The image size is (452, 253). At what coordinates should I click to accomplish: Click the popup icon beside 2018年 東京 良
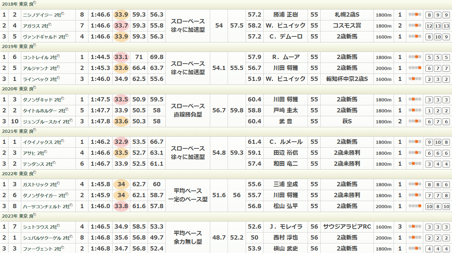point(35,3)
